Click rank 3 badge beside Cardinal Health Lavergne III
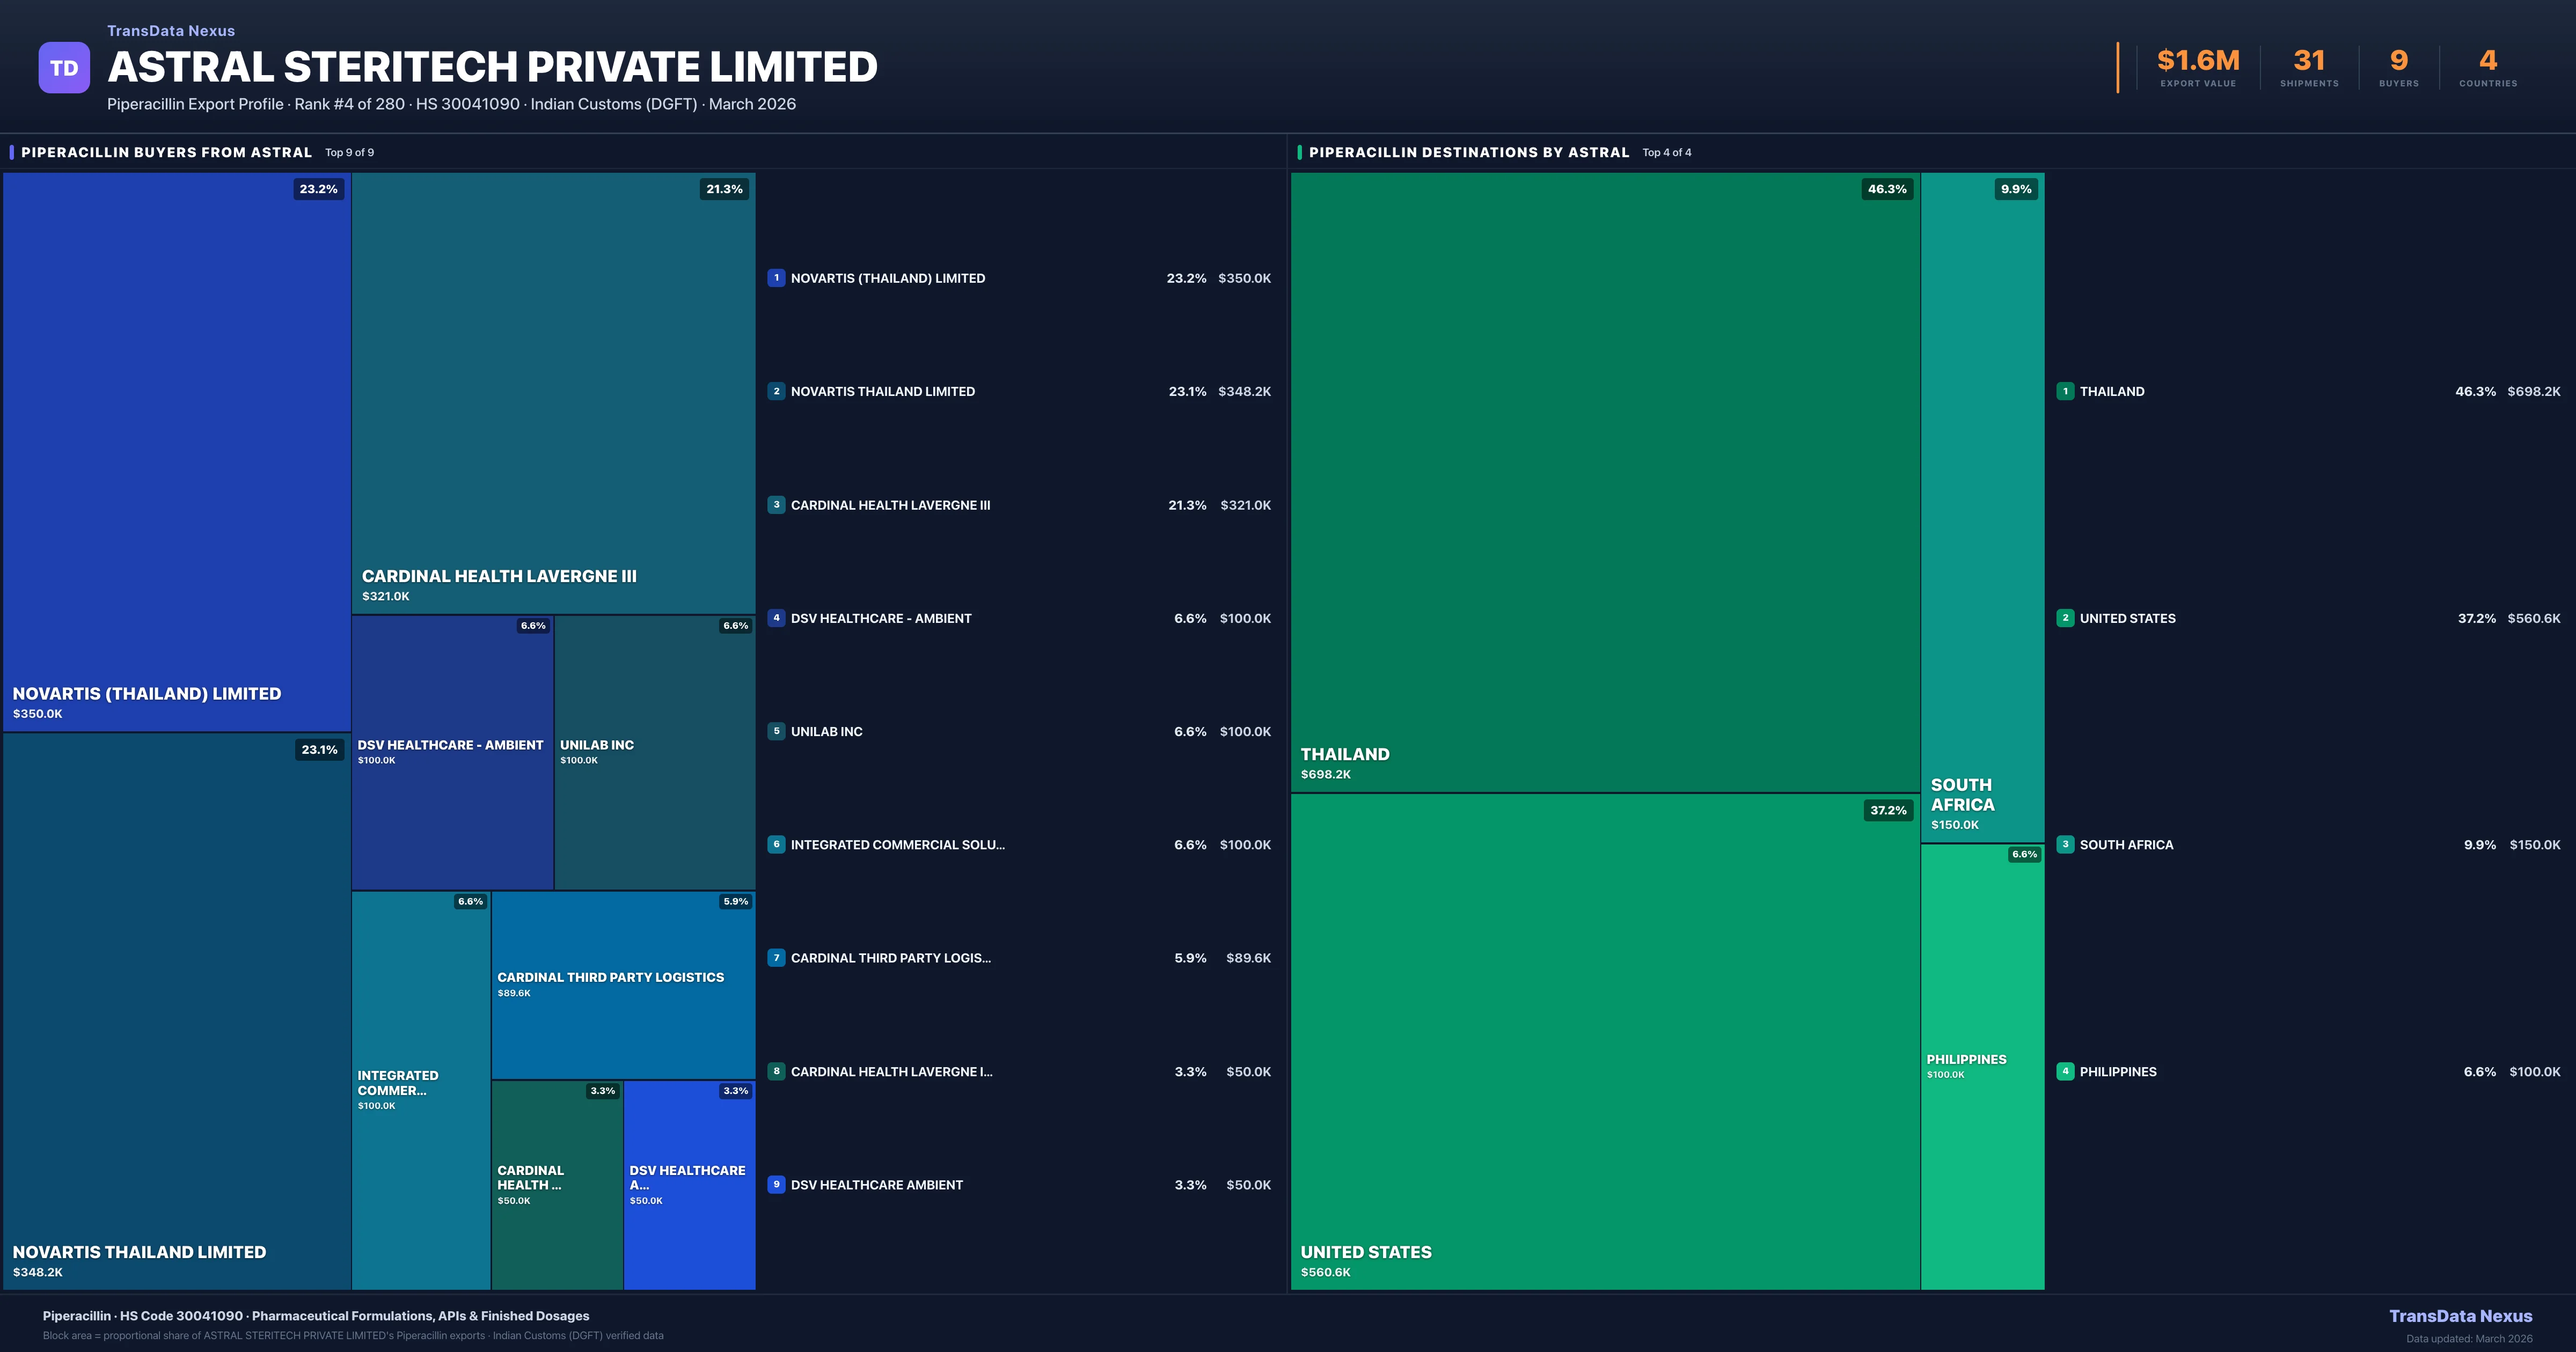 [x=776, y=505]
